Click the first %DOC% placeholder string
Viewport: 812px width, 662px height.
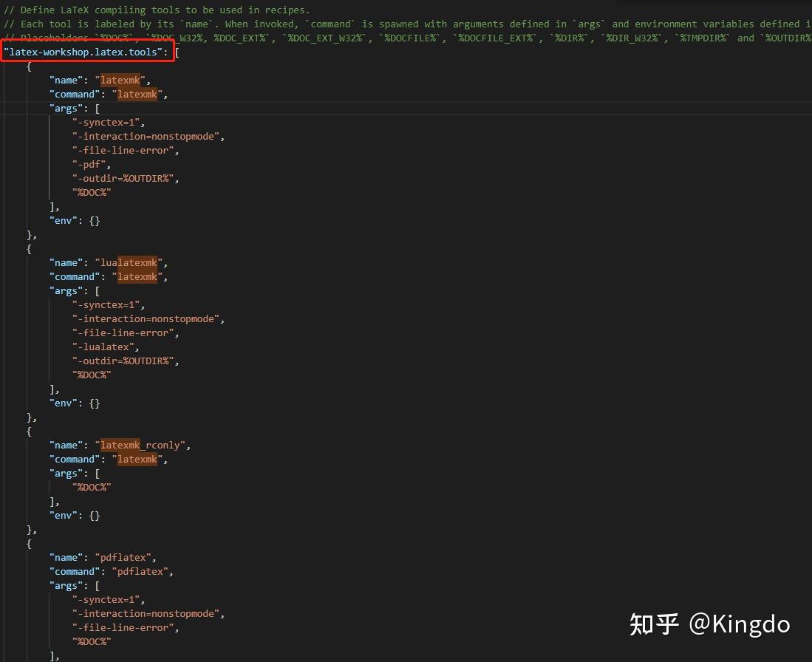pyautogui.click(x=92, y=192)
